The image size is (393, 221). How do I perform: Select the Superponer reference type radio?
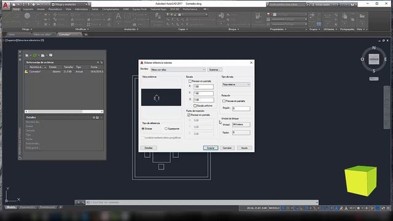tap(166, 129)
